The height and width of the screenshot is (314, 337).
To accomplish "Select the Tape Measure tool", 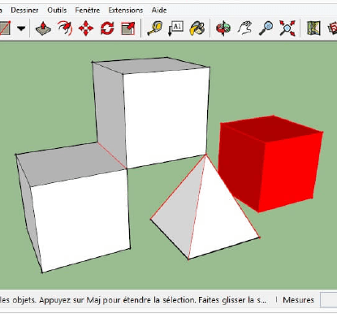I will pos(155,28).
